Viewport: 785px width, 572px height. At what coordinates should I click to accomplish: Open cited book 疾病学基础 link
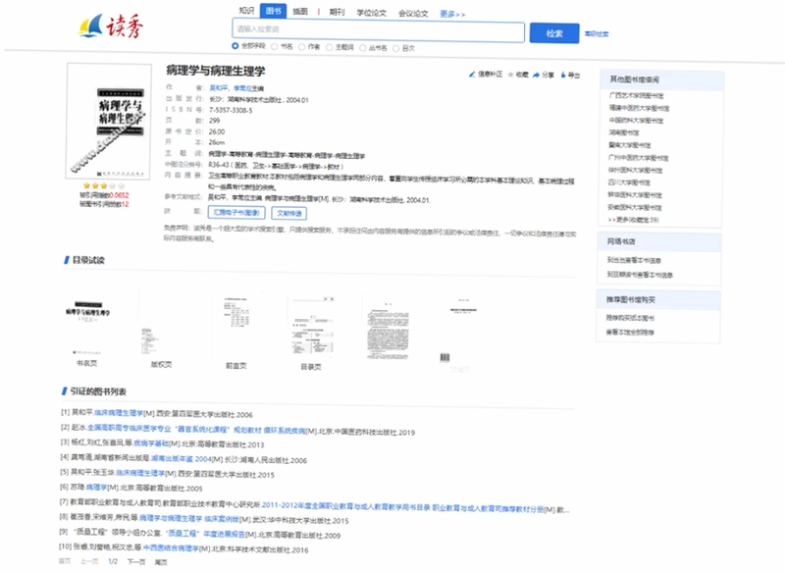point(150,443)
